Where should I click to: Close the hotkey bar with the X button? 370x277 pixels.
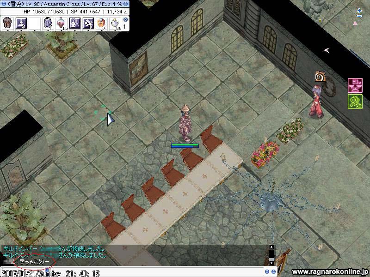(125, 19)
